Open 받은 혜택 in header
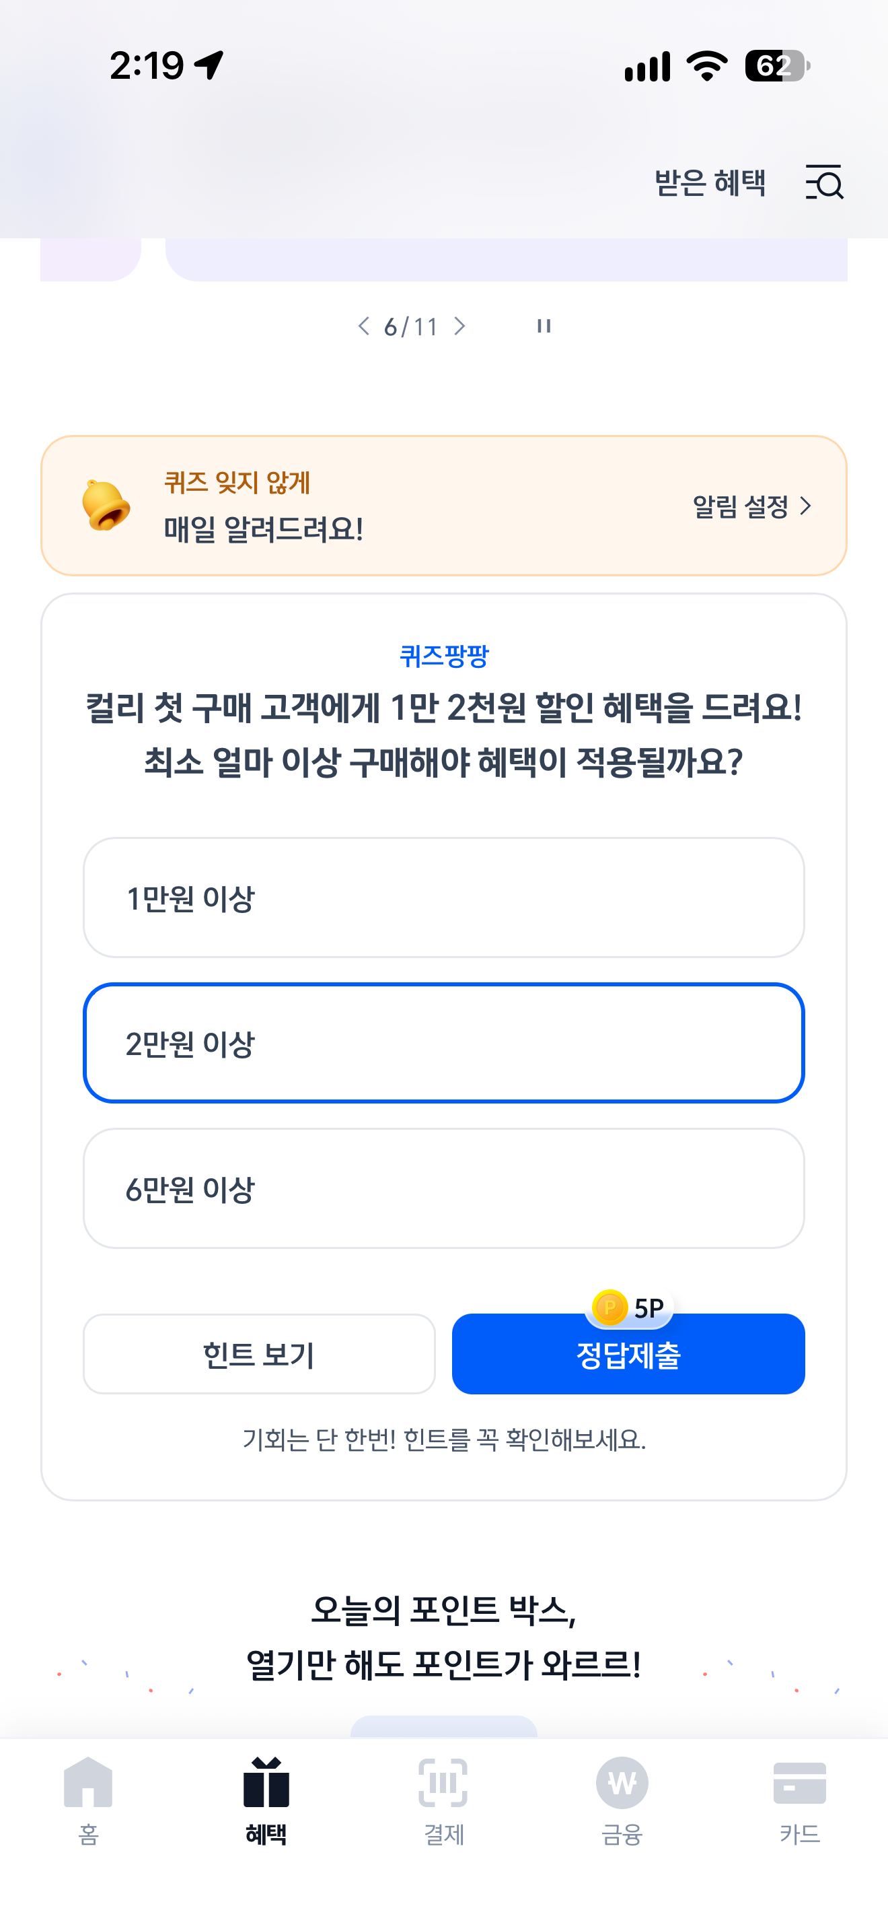The image size is (888, 1931). (710, 182)
